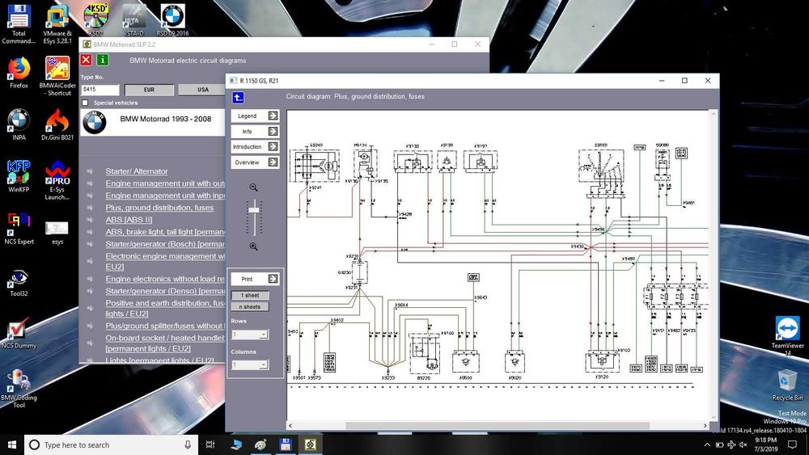The width and height of the screenshot is (809, 455).
Task: Open the Recycle Bin
Action: point(787,385)
